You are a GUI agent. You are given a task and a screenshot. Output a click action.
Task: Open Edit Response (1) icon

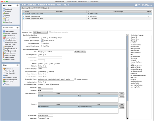[x=4, y=51]
